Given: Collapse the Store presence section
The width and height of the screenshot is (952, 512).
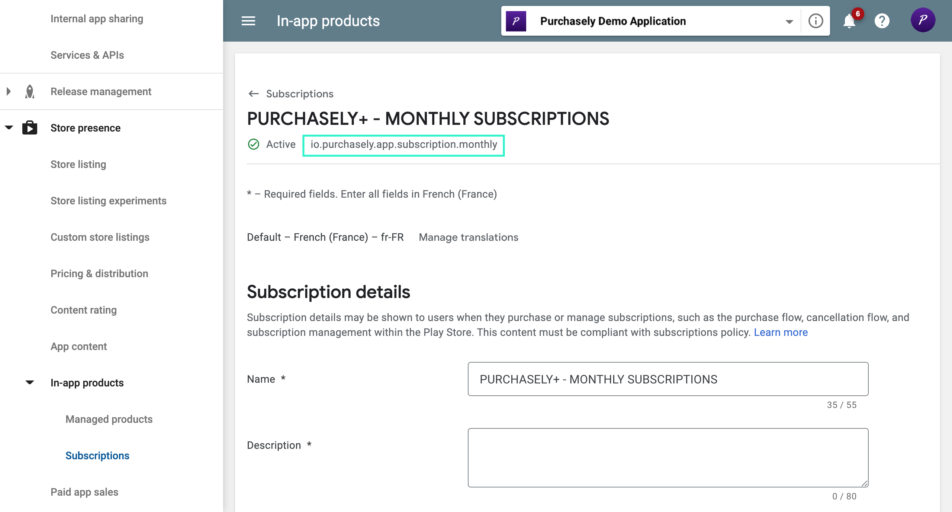Looking at the screenshot, I should click(9, 127).
